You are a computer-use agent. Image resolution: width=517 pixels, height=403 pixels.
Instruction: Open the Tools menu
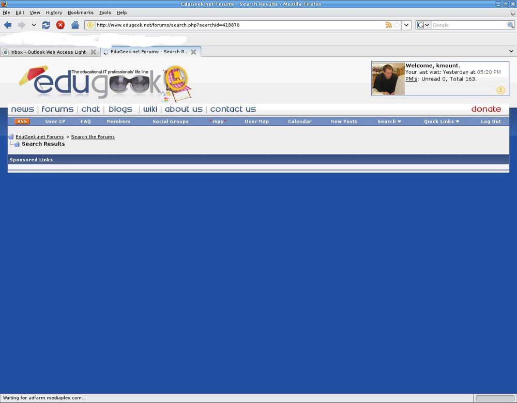point(105,12)
